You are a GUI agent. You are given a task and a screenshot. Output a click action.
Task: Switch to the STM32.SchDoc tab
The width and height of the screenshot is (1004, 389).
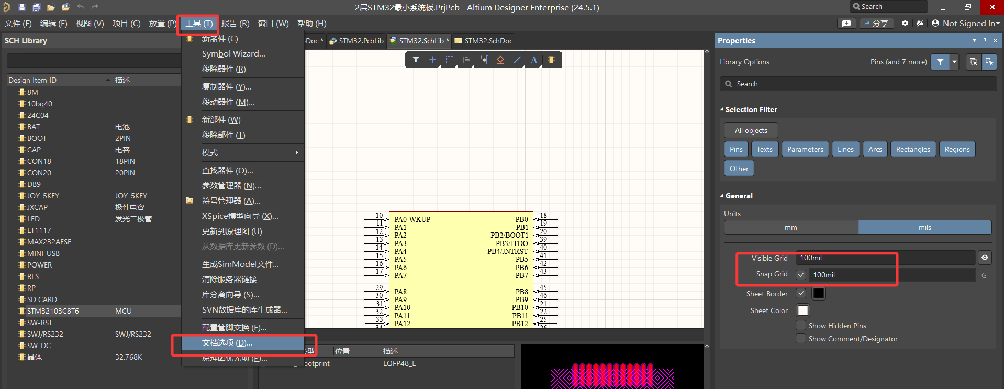coord(484,41)
